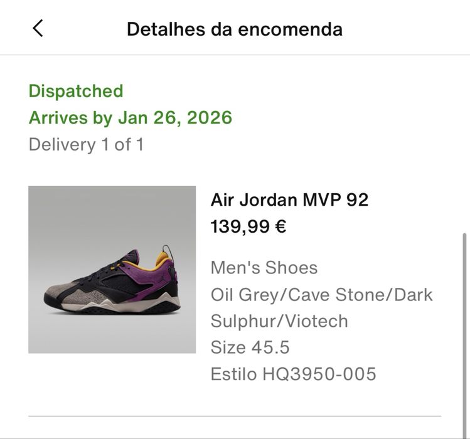
Task: Go back using the left chevron icon
Action: point(38,28)
